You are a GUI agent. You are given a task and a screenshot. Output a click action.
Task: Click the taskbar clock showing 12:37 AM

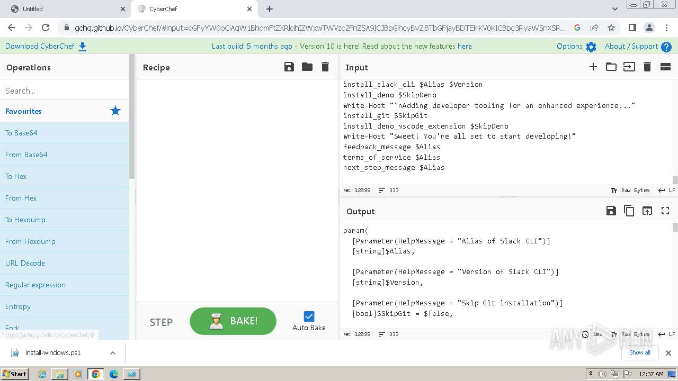click(651, 374)
